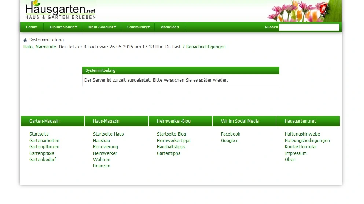Screen dimensions: 364x204
Task: Click the home icon beside Systemmitteilung
Action: 25,40
